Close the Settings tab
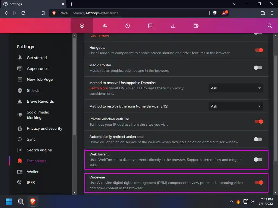 [x=63, y=4]
